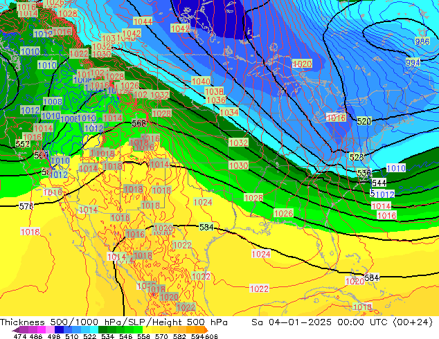Click the 520 height contour label
The image size is (439, 339).
point(364,121)
